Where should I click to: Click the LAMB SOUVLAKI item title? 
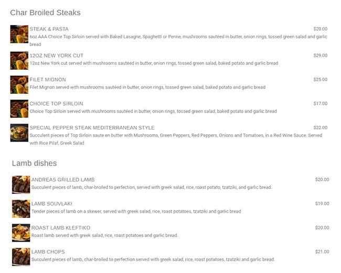point(51,204)
